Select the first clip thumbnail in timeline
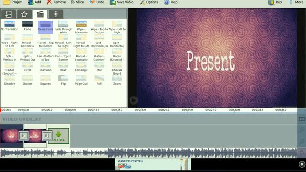This screenshot has height=172, width=306. click(x=10, y=136)
